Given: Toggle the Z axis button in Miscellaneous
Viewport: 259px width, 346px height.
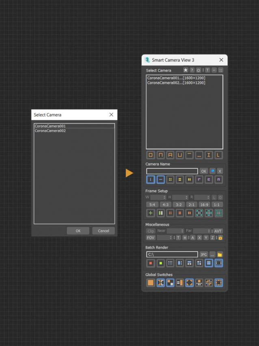Looking at the screenshot, I should [x=212, y=238].
